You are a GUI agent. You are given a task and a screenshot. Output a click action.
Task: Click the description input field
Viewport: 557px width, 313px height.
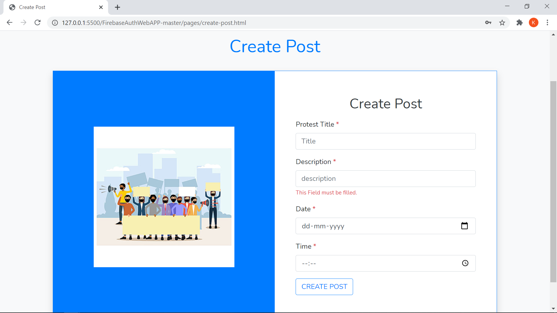[385, 179]
